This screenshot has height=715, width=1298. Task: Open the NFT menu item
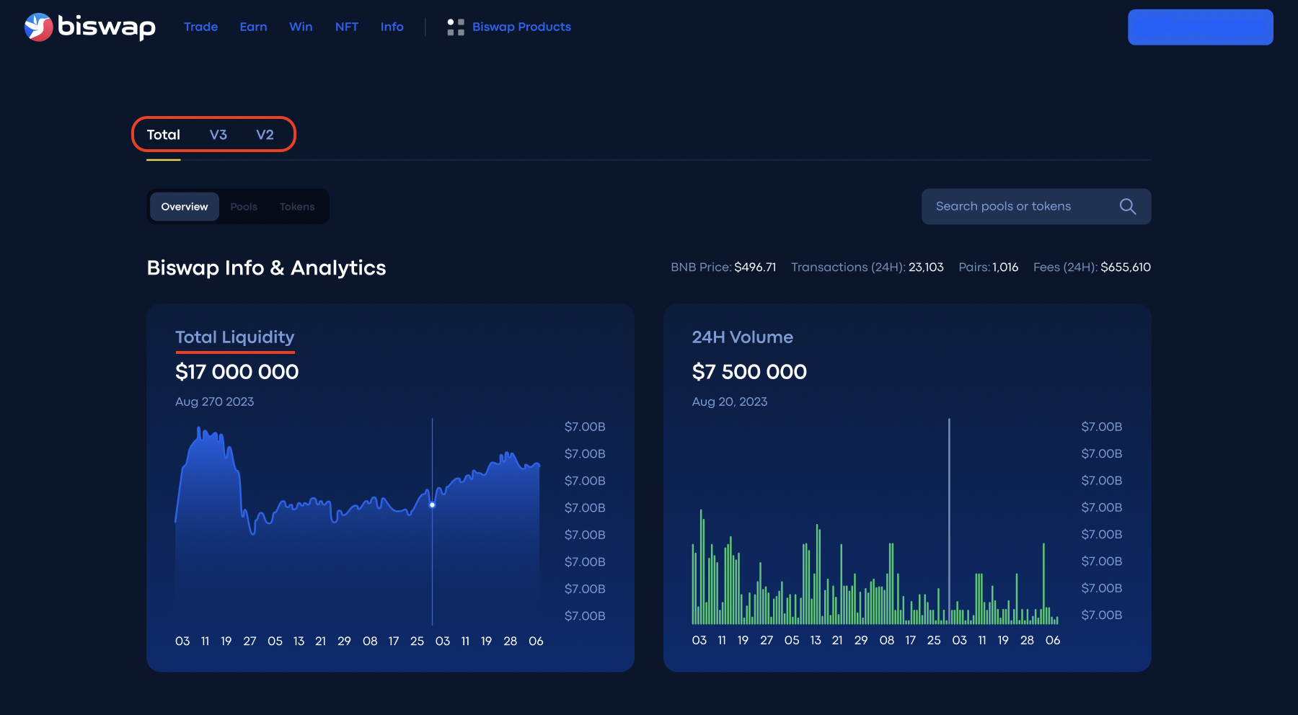tap(347, 27)
